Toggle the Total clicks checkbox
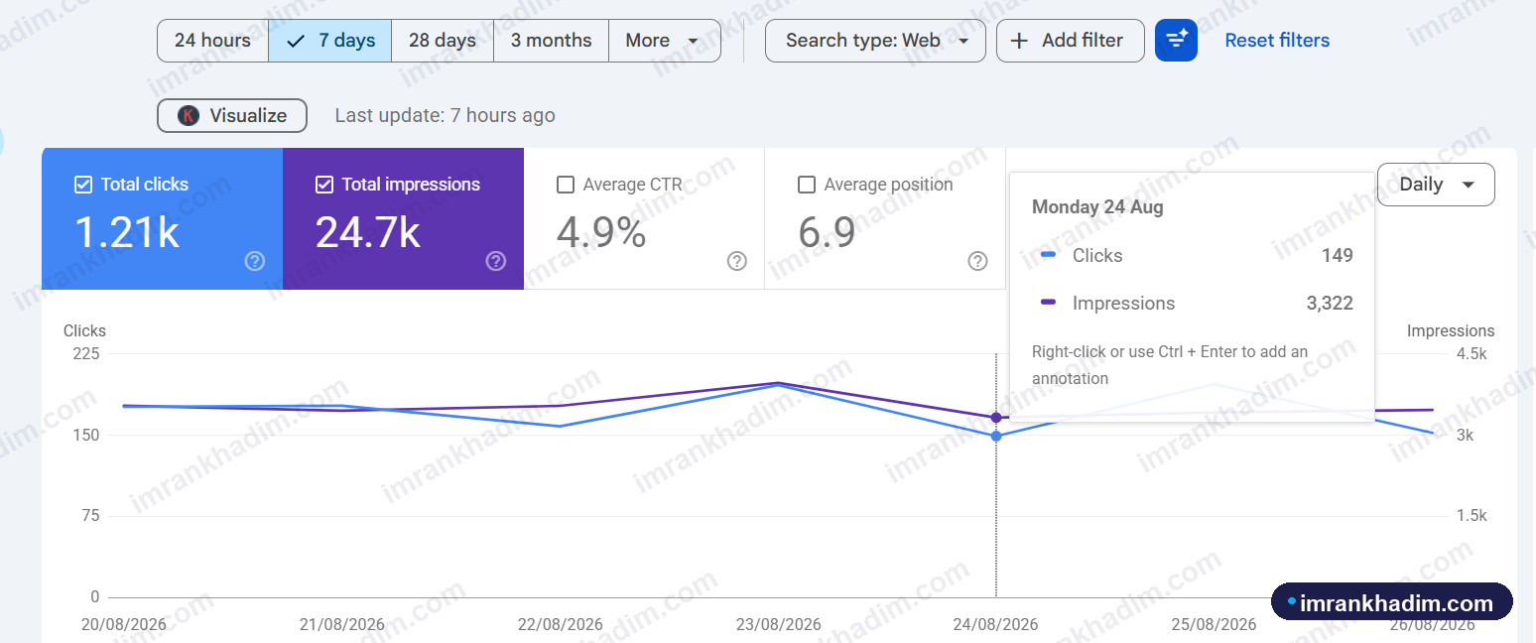Screen dimensions: 1536x643 (x=84, y=185)
